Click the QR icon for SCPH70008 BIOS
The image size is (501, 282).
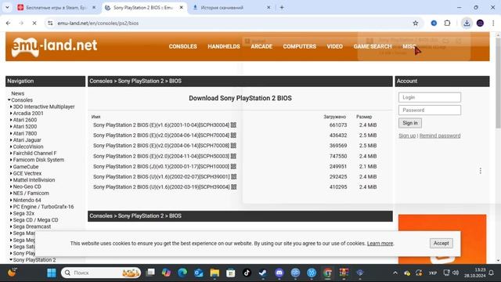pyautogui.click(x=233, y=146)
